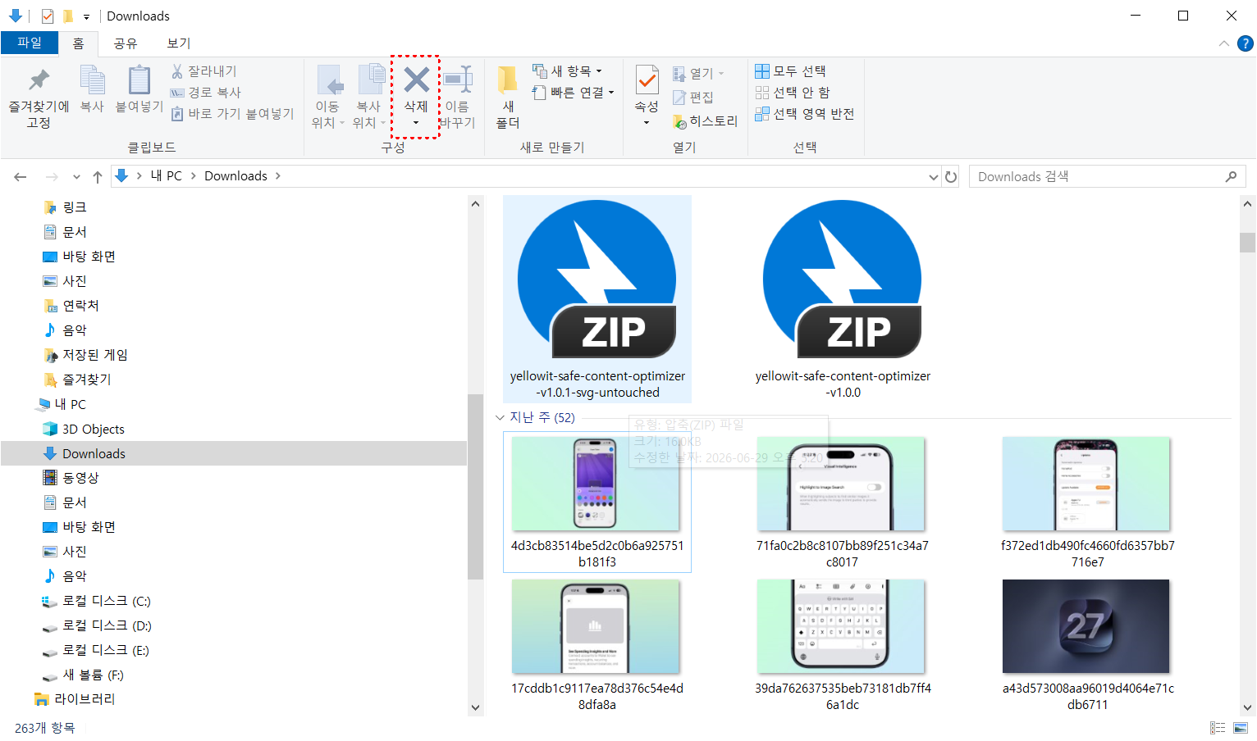Collapse the 지난 주 (52) group

point(500,418)
